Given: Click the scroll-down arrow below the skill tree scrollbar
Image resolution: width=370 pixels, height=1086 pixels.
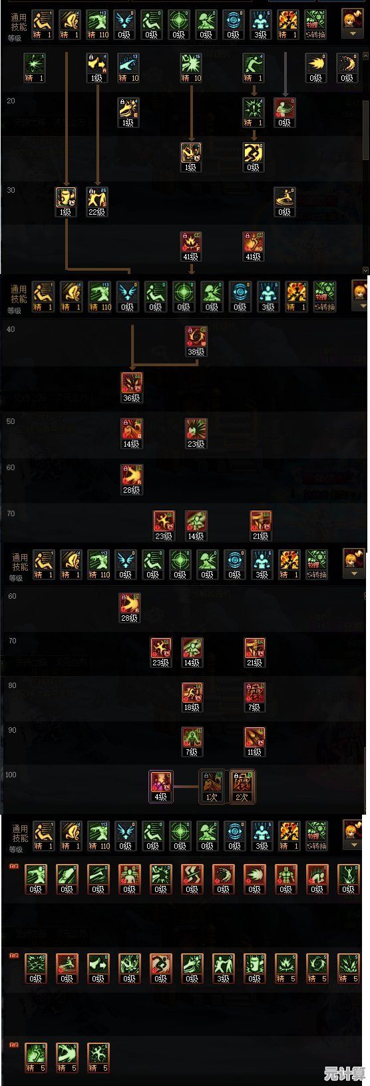Looking at the screenshot, I should pyautogui.click(x=365, y=270).
